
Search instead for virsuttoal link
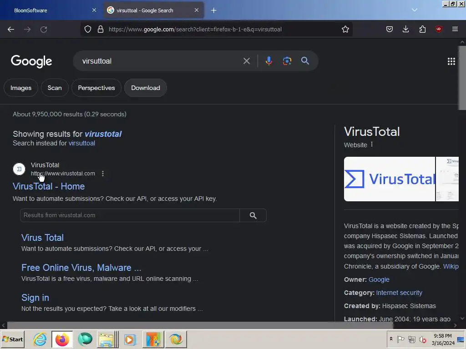click(x=82, y=143)
